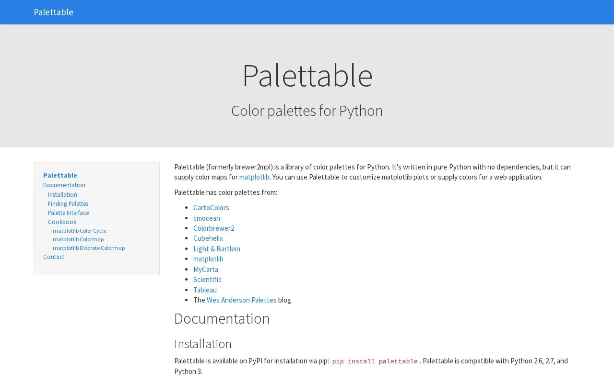Click 'Palettable has color palettes from:' text
This screenshot has height=383, width=614.
225,192
